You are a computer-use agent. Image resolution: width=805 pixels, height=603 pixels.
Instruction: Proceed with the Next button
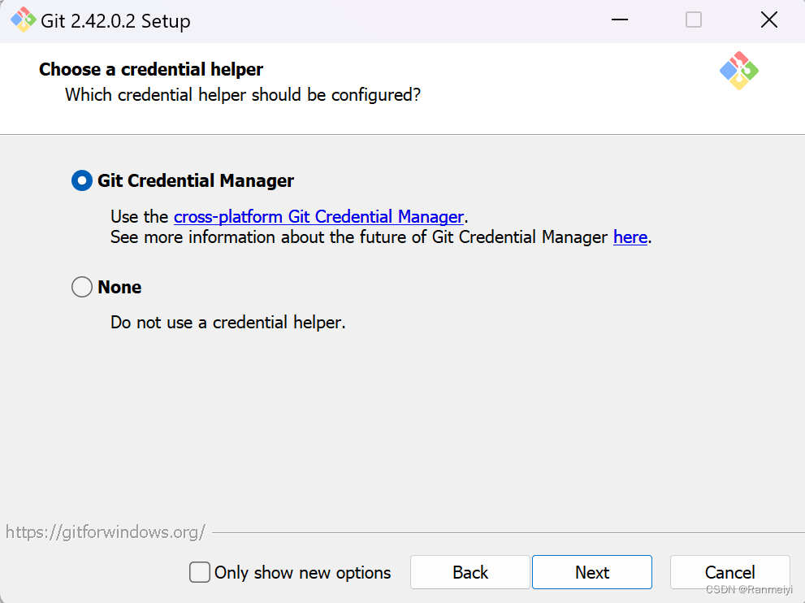click(x=591, y=572)
